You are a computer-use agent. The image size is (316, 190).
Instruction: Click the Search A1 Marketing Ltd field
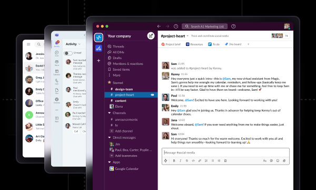pyautogui.click(x=204, y=26)
